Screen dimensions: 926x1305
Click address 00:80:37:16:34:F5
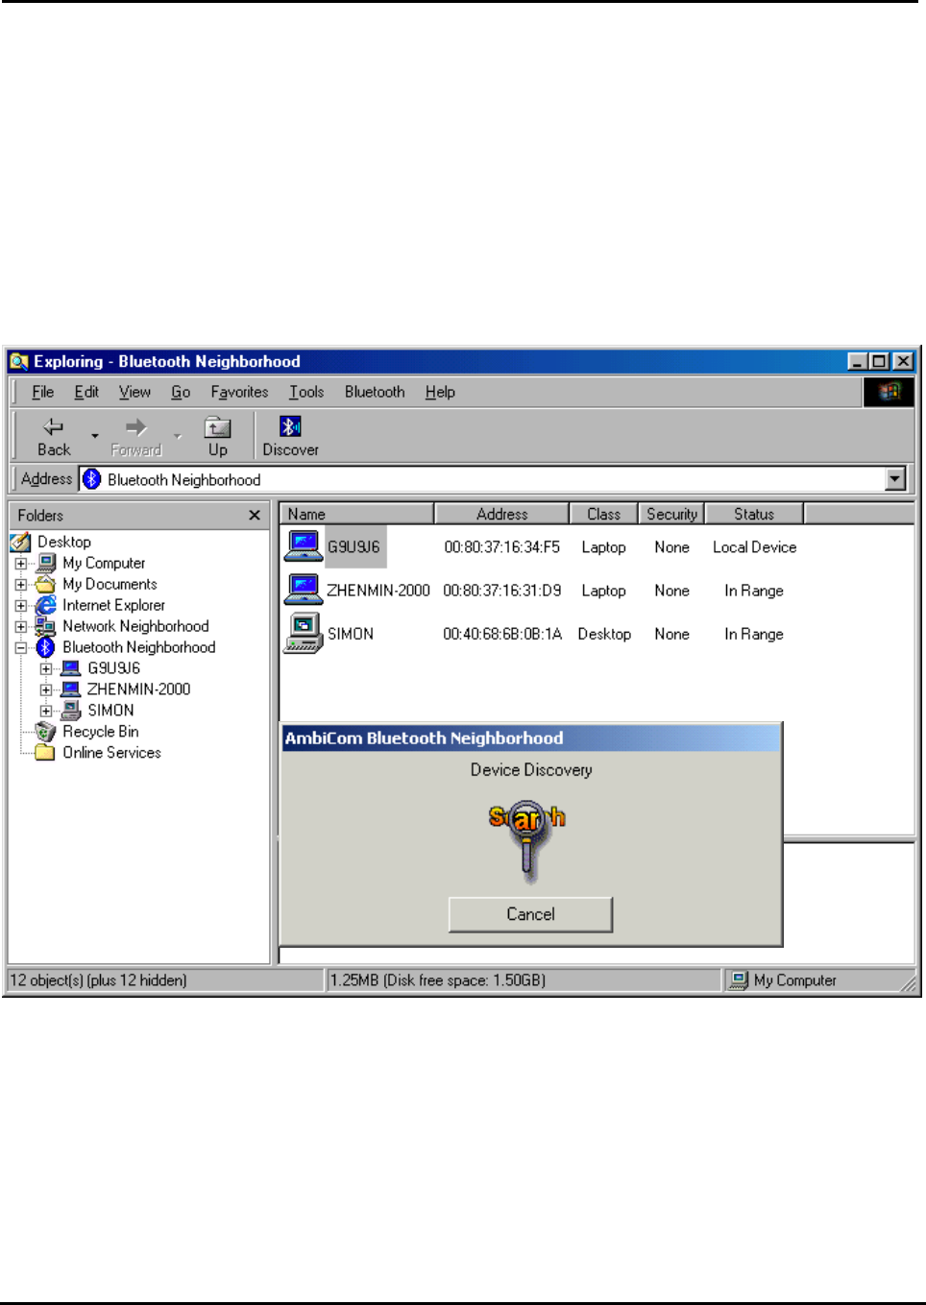pos(501,547)
